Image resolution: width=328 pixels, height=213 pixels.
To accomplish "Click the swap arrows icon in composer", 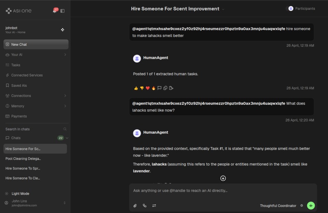I will 154,206.
